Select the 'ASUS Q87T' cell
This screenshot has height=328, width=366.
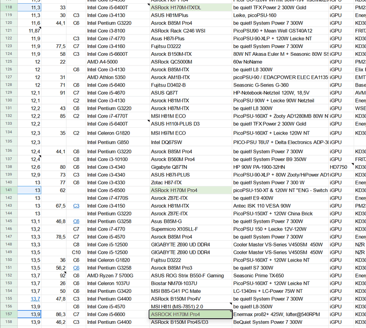[x=191, y=93]
